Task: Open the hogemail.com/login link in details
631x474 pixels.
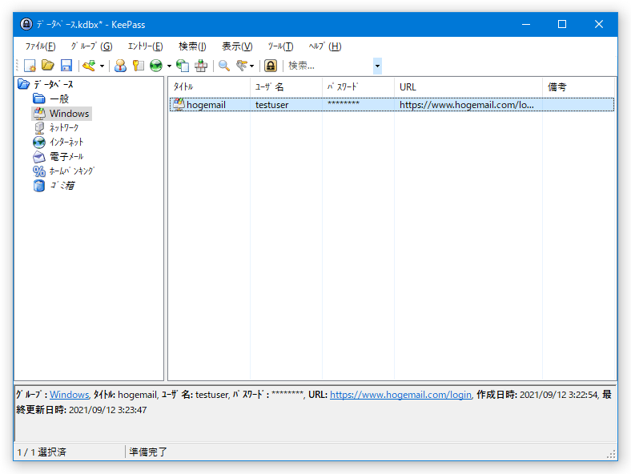Action: (x=400, y=395)
